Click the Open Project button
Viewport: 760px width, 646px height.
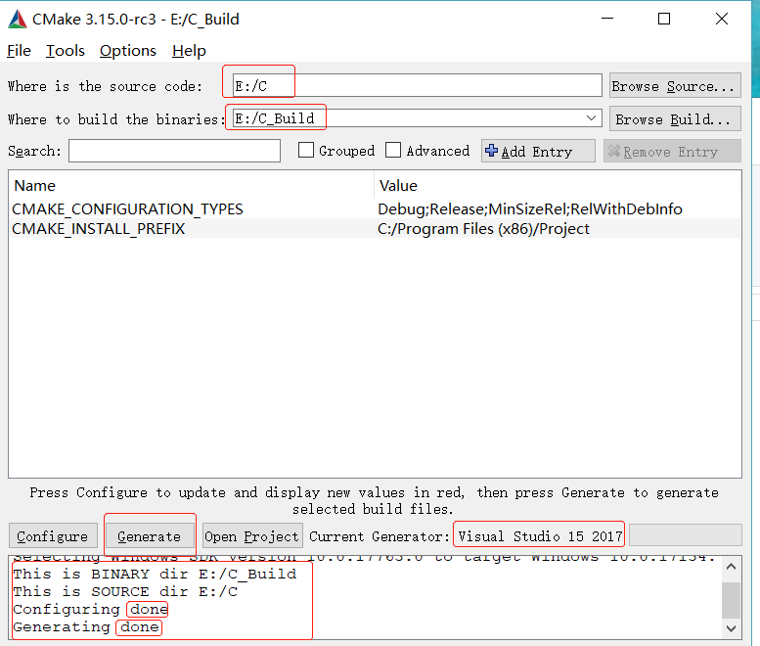pos(251,536)
